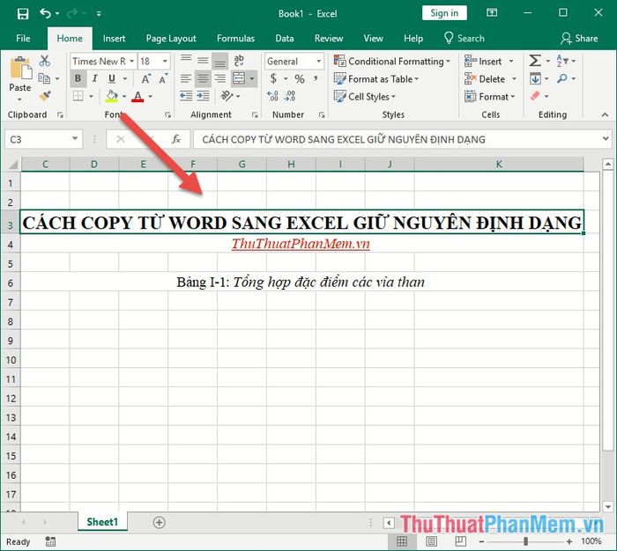Click the Orientation angled text icon
Viewport: 617px width, 551px height.
click(x=227, y=96)
